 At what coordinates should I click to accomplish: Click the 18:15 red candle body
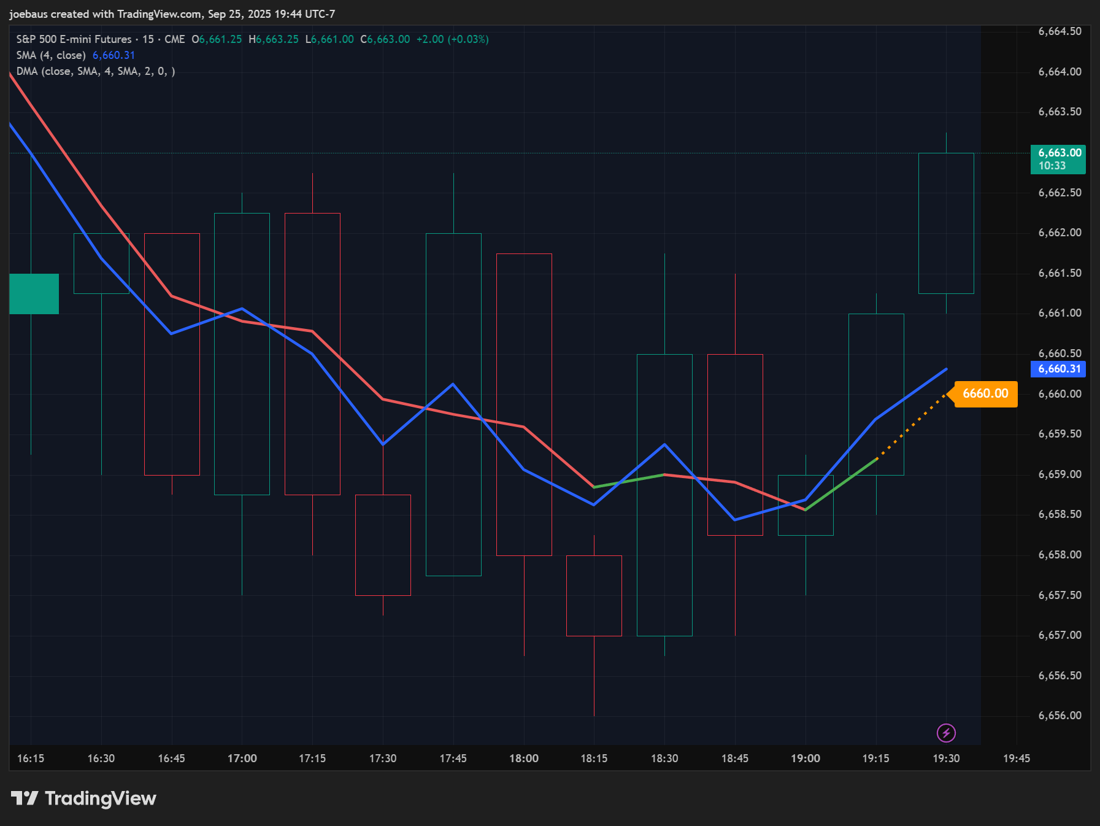(594, 596)
